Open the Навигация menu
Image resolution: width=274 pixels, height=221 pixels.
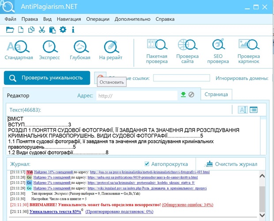click(x=69, y=19)
